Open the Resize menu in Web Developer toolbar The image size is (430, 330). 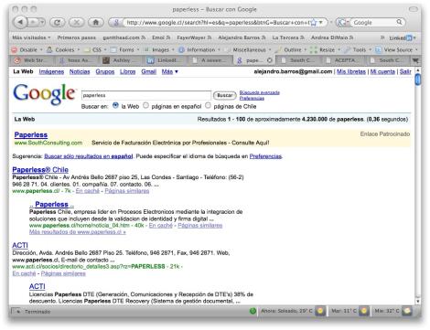click(326, 49)
